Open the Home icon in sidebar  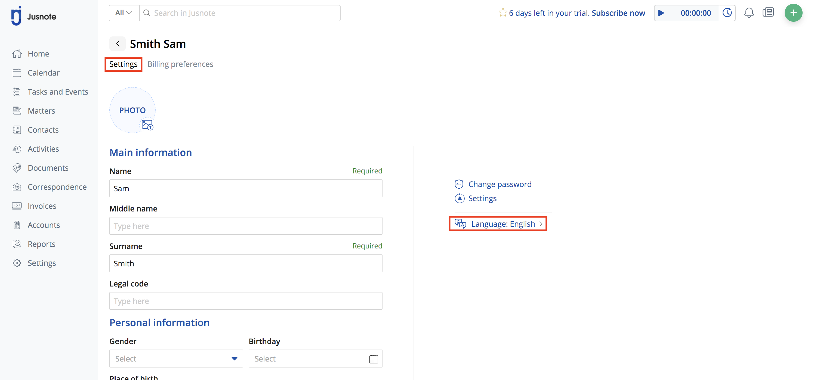[x=17, y=54]
